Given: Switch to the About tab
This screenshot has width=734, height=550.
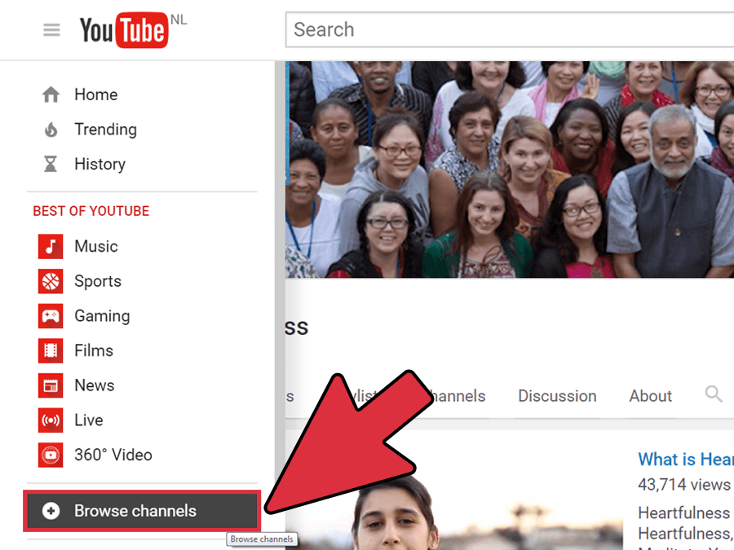Looking at the screenshot, I should click(650, 396).
